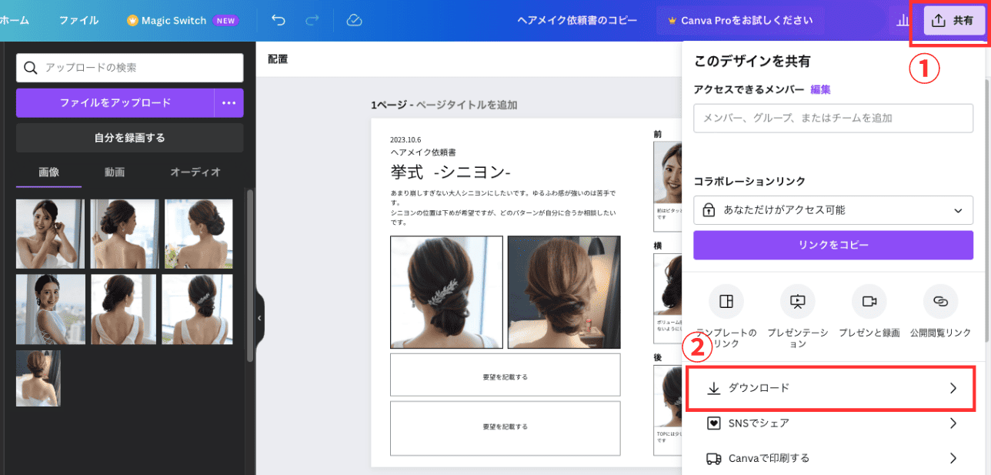This screenshot has width=991, height=475.
Task: Click the リンクをコピー button
Action: (x=833, y=246)
